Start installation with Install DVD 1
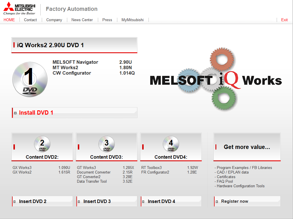This screenshot has width=293, height=219. [36, 113]
